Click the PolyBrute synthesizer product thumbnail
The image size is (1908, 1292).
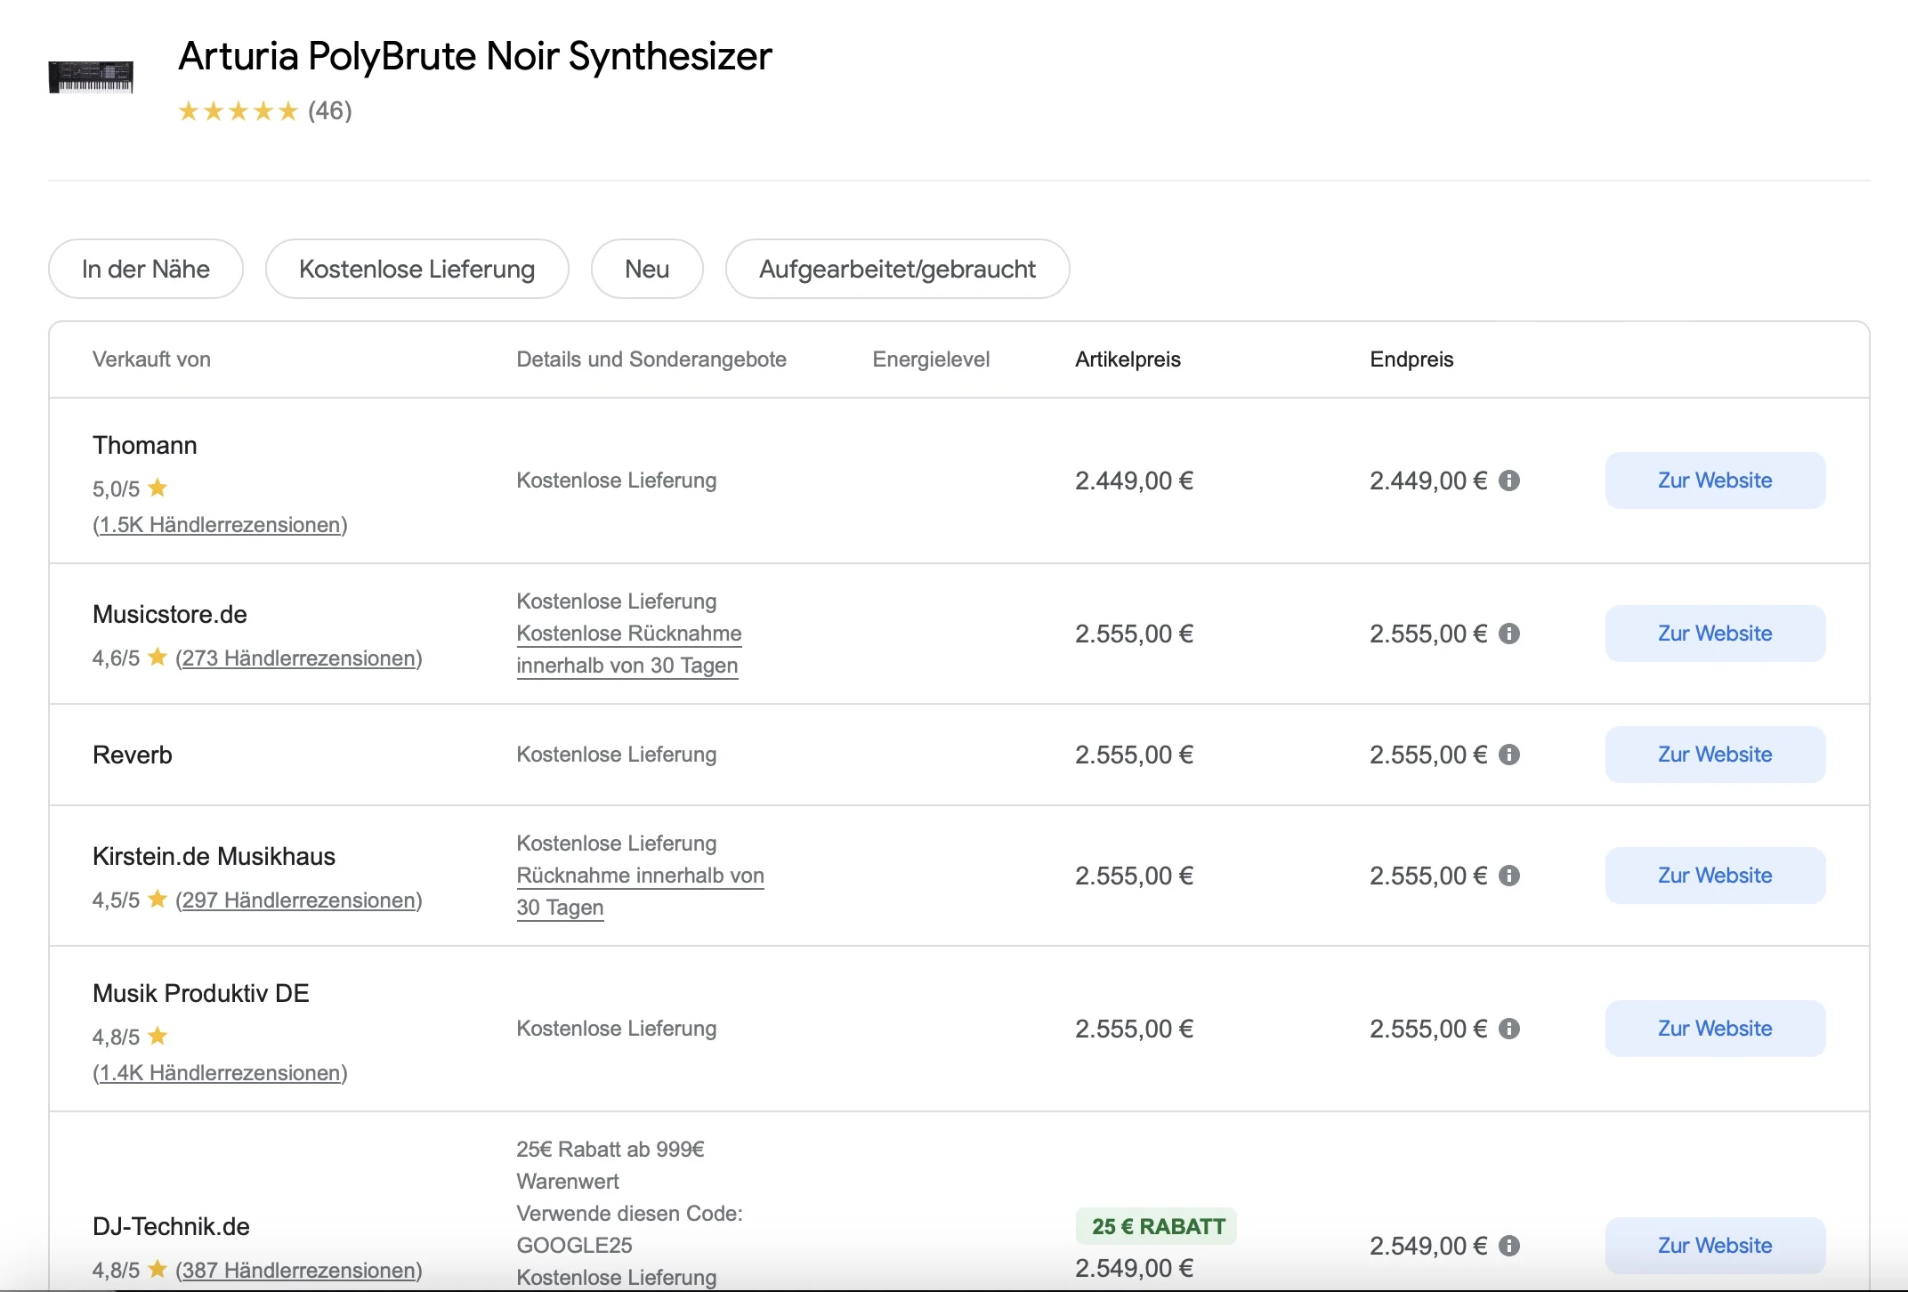pyautogui.click(x=91, y=77)
